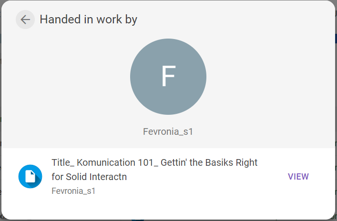Screen dimensions: 337x221
Task: Click empty white space below the file entry
Action: pos(168,208)
